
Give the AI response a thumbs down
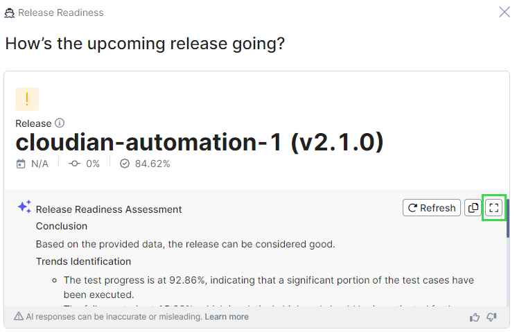(492, 317)
